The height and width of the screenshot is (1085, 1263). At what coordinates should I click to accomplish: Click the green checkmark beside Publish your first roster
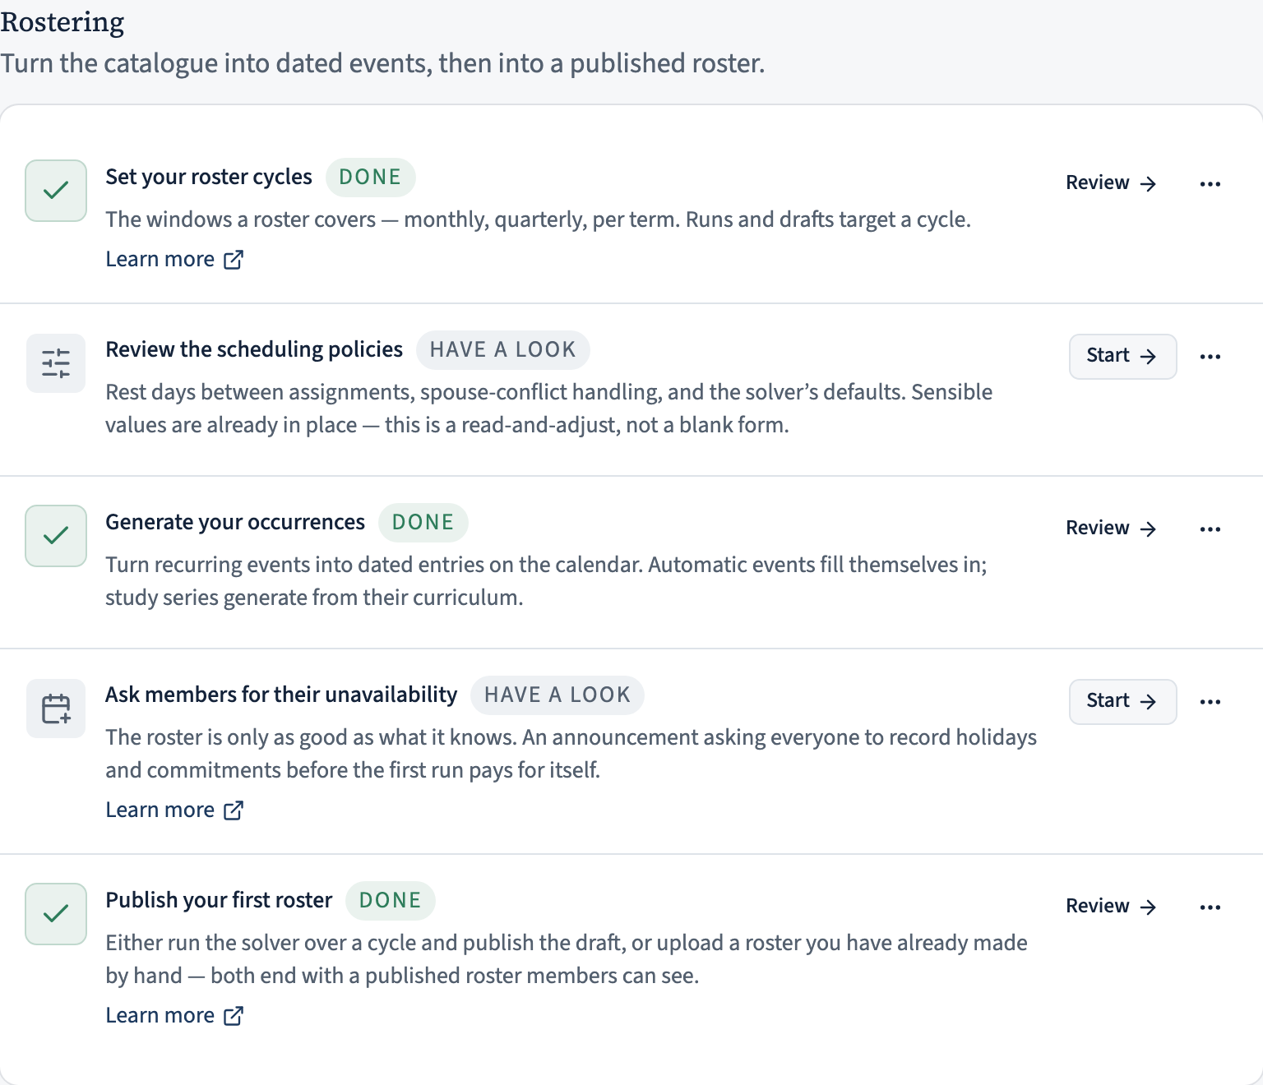[56, 914]
